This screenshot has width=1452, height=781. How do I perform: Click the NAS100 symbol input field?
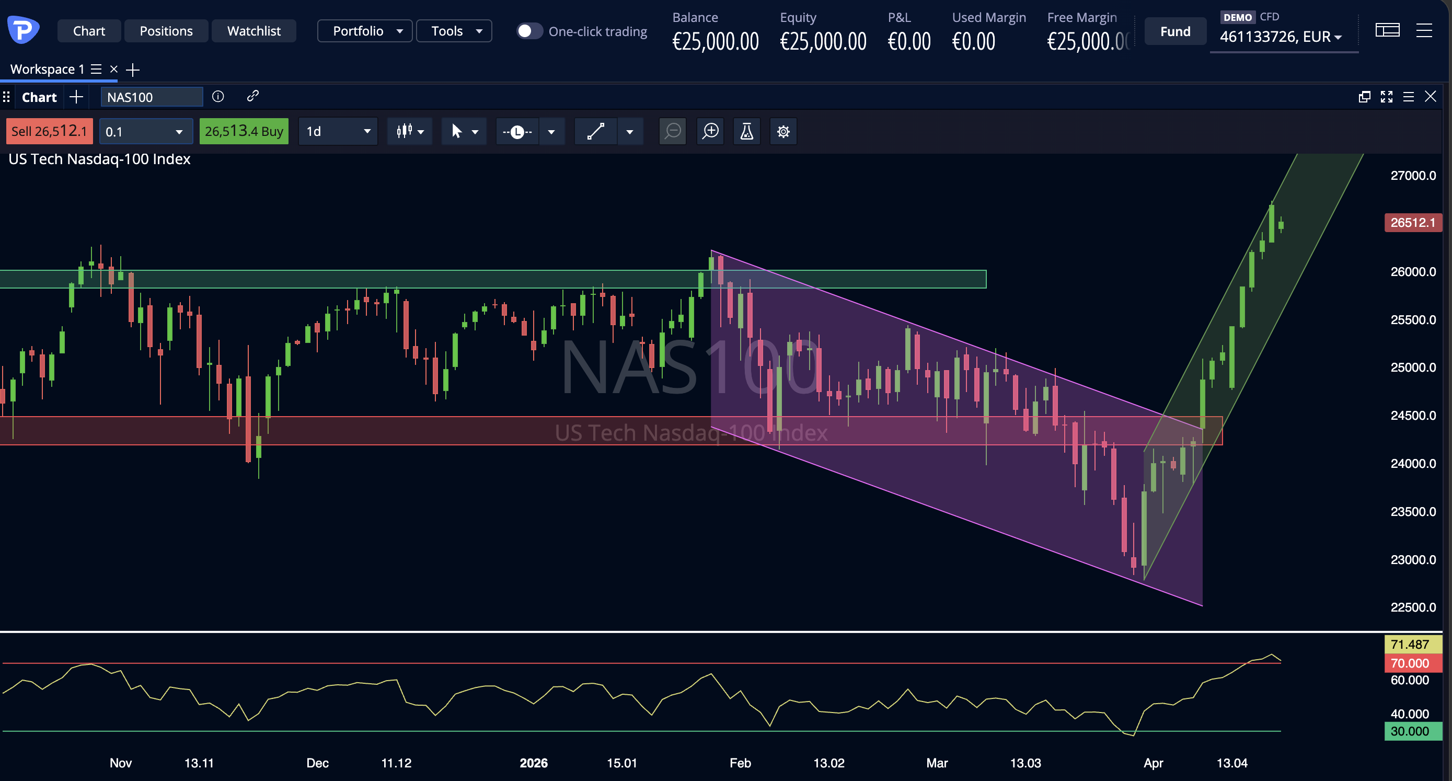pos(151,97)
